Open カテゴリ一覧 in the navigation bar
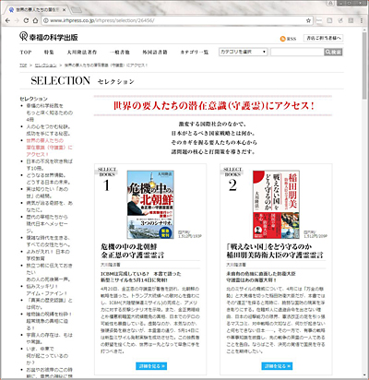 [x=195, y=53]
